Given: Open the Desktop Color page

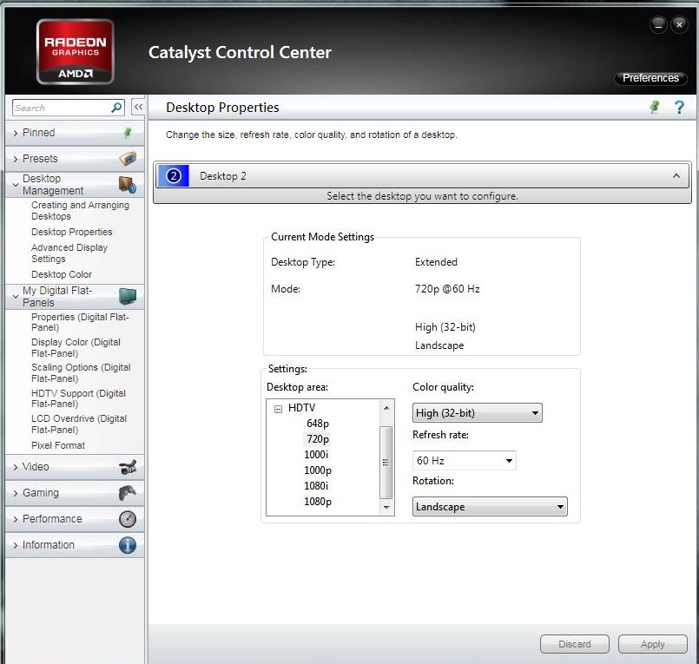Looking at the screenshot, I should coord(62,274).
